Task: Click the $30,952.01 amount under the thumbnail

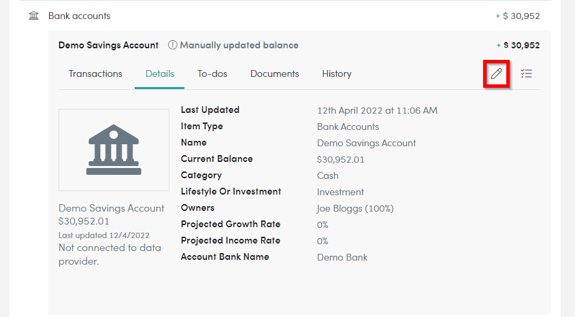Action: click(x=84, y=221)
